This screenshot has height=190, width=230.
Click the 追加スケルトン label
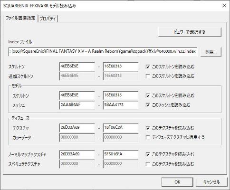[21, 76]
